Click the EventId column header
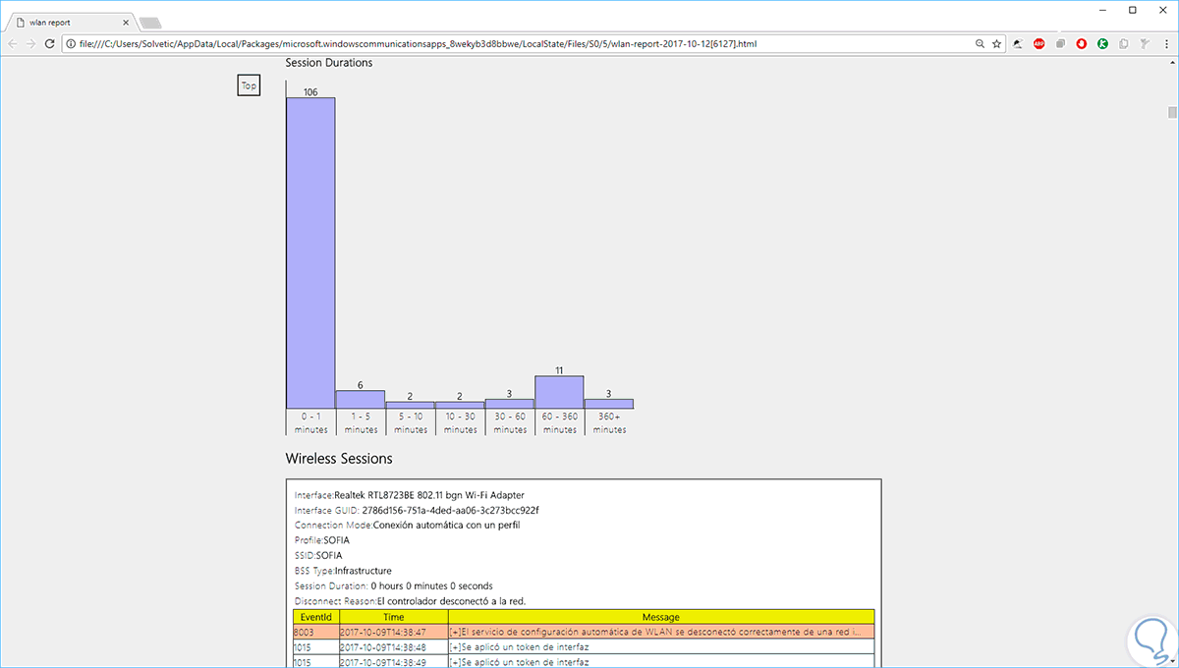The height and width of the screenshot is (668, 1179). pyautogui.click(x=315, y=617)
